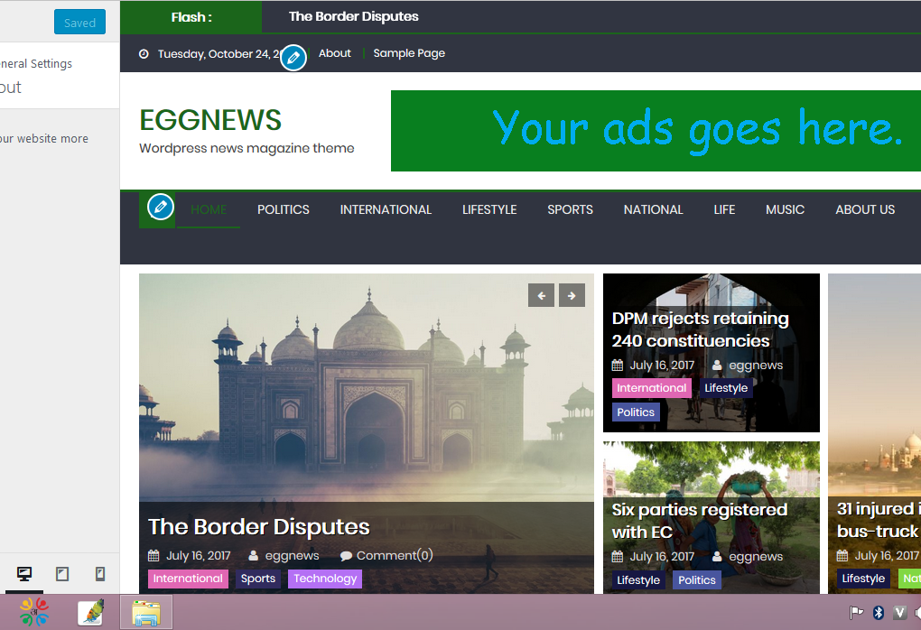
Task: Go to the previous slide with the left arrow
Action: point(541,295)
